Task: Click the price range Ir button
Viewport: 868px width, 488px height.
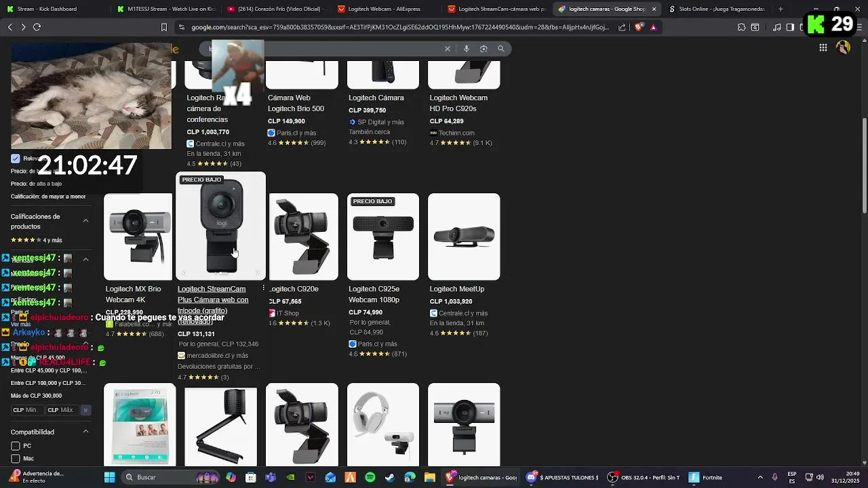Action: click(85, 410)
